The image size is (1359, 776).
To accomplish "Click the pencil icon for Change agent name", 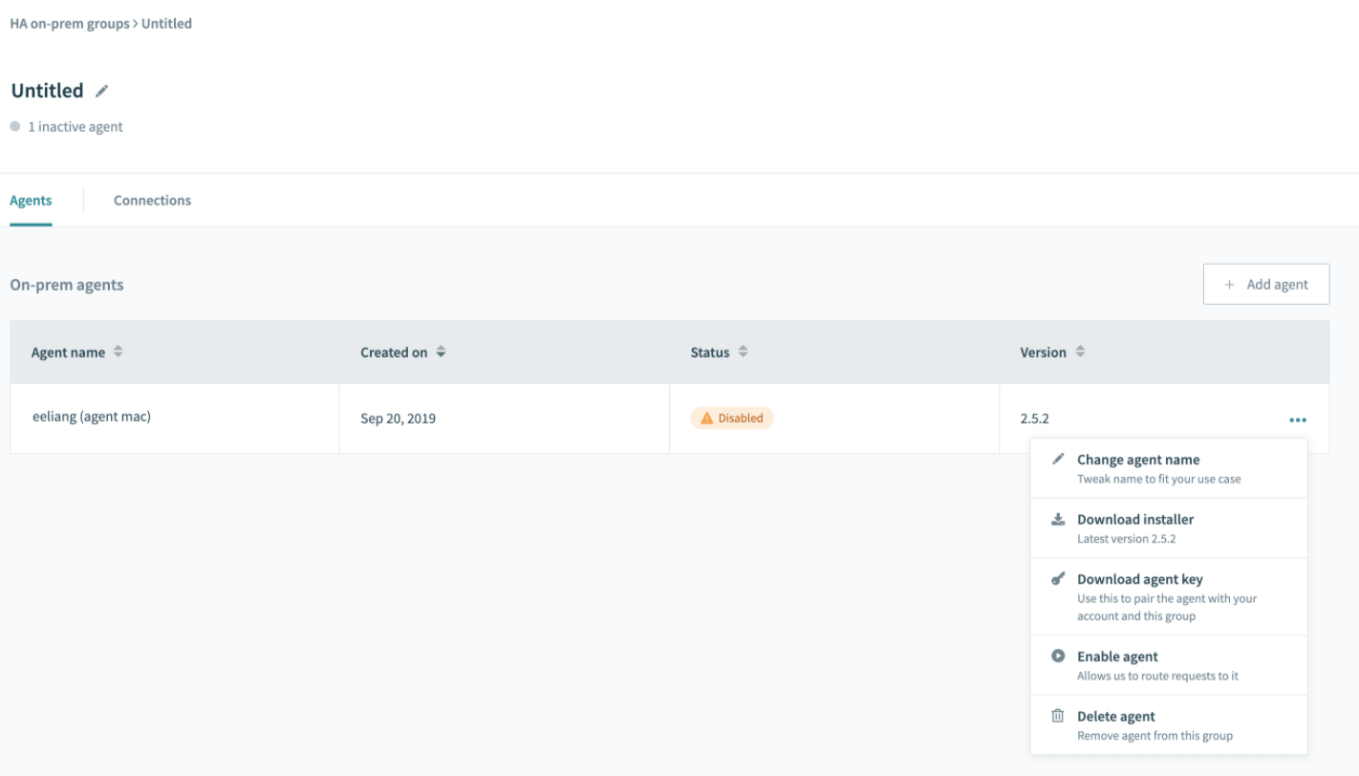I will (x=1058, y=459).
